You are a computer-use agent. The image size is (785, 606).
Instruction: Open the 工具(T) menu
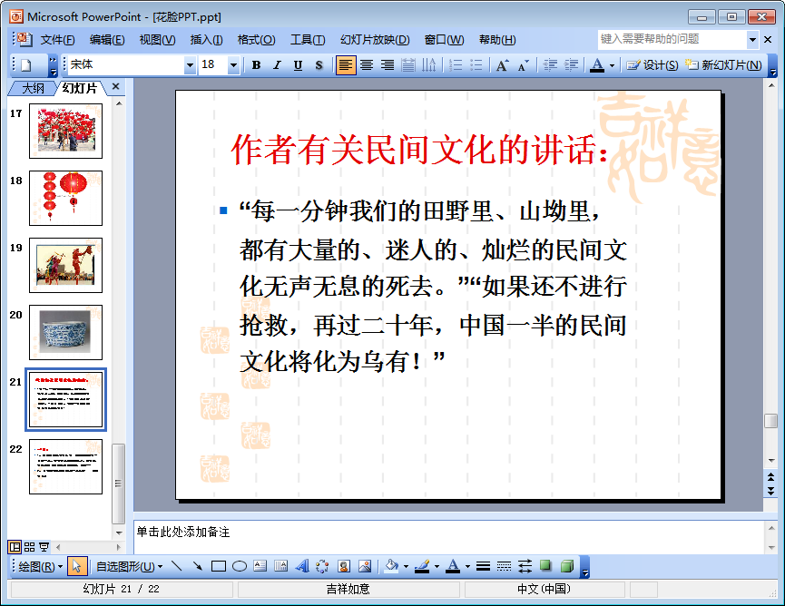click(x=308, y=40)
